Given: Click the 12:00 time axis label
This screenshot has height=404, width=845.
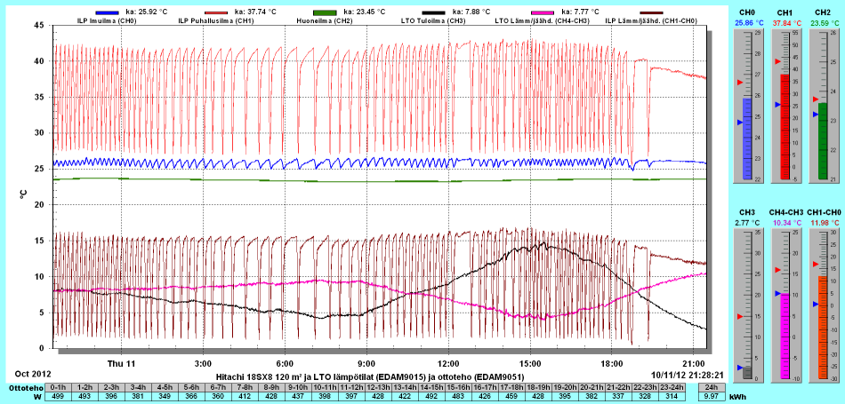Looking at the screenshot, I should pyautogui.click(x=448, y=364).
